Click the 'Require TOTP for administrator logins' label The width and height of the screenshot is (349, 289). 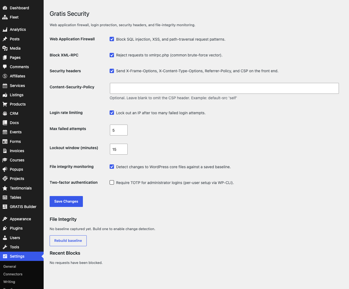point(175,183)
